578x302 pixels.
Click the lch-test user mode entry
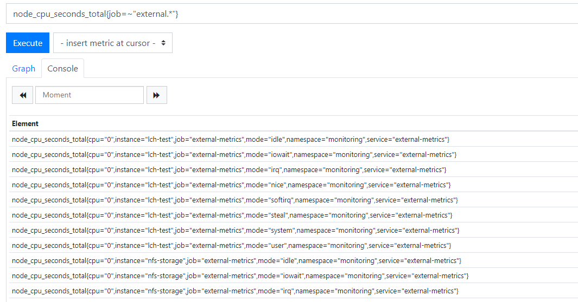[x=231, y=246]
